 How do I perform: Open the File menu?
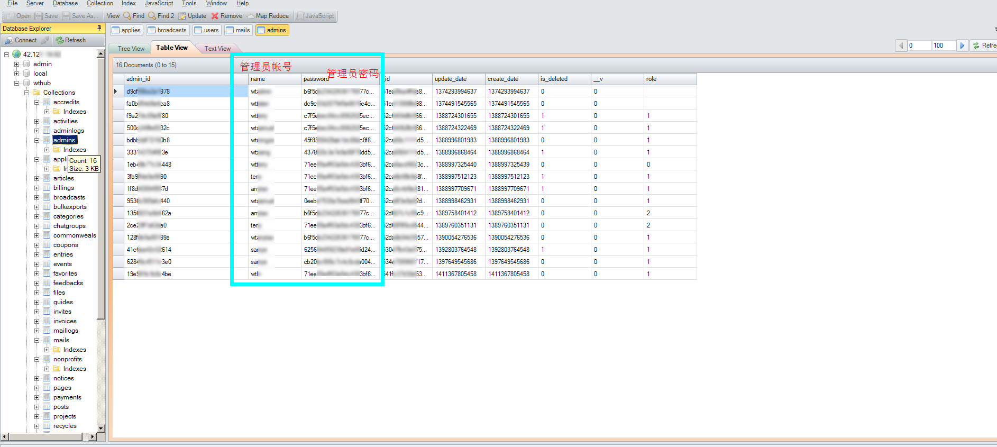click(13, 3)
